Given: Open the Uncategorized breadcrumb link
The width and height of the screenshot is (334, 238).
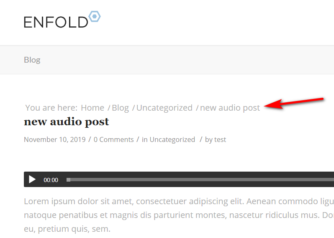Looking at the screenshot, I should pyautogui.click(x=164, y=108).
